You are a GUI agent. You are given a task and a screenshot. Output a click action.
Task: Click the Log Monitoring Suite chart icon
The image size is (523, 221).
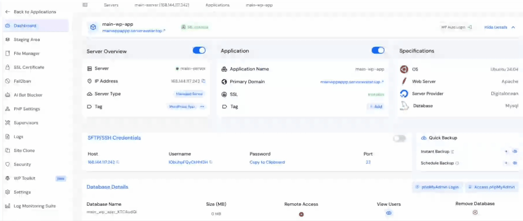click(x=8, y=206)
